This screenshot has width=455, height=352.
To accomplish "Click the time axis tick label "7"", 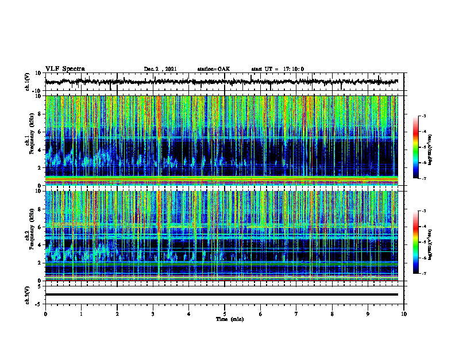I will pyautogui.click(x=296, y=314).
